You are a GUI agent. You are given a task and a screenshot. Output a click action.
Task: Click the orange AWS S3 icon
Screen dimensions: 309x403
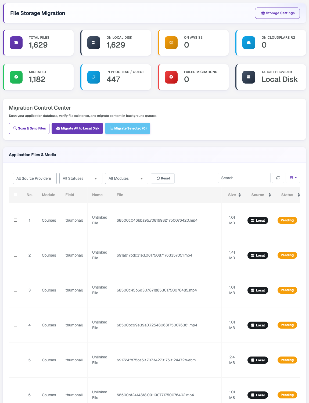click(x=171, y=43)
